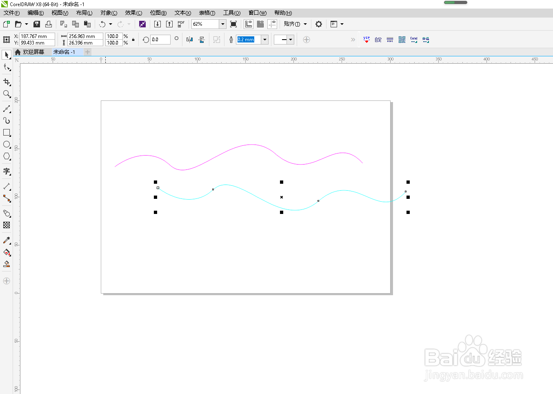Click the purple Search content icon
Image resolution: width=553 pixels, height=394 pixels.
coord(142,24)
